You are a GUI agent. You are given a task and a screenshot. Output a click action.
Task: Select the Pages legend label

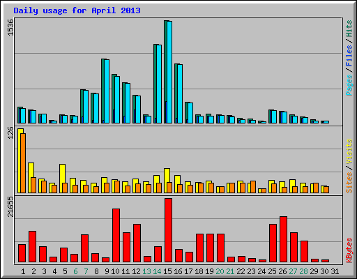click(349, 85)
